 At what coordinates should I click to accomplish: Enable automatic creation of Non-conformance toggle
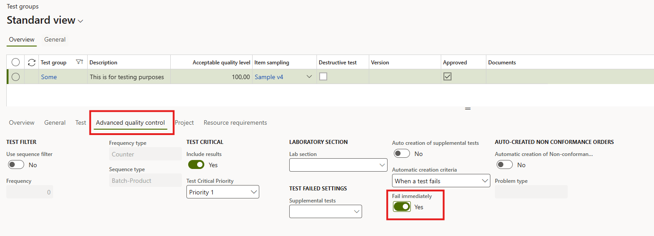pos(505,165)
